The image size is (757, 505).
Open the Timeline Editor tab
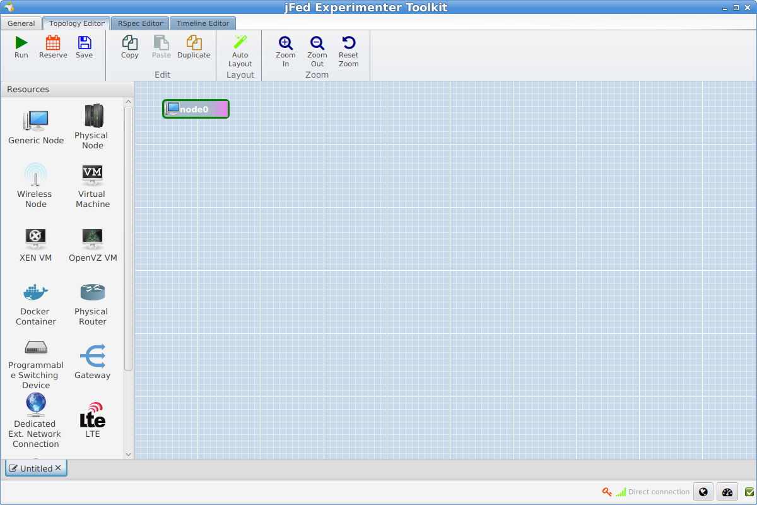202,23
